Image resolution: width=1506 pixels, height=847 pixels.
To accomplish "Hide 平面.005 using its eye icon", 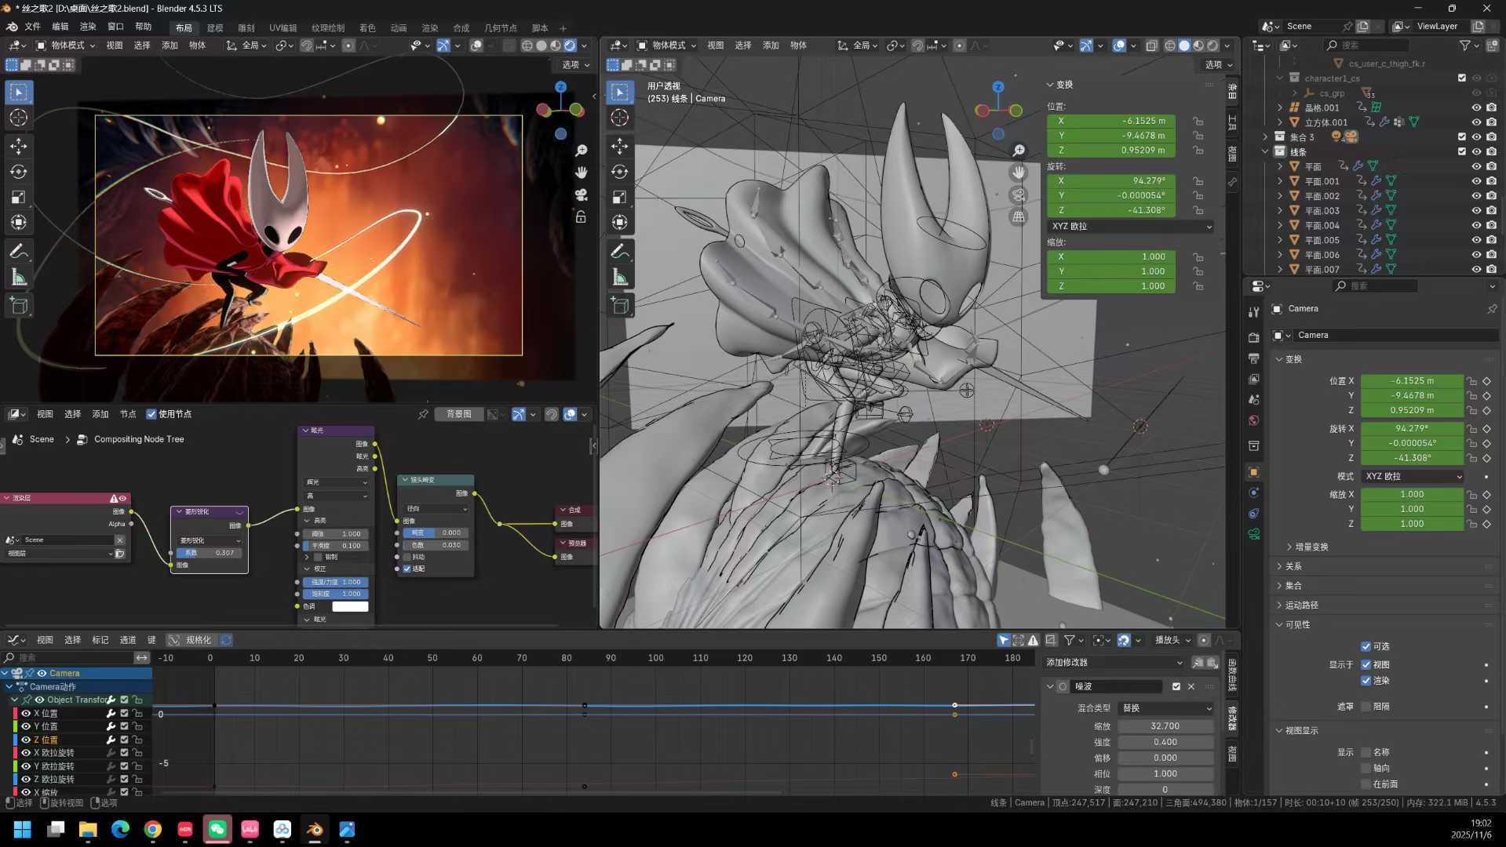I will pos(1476,240).
